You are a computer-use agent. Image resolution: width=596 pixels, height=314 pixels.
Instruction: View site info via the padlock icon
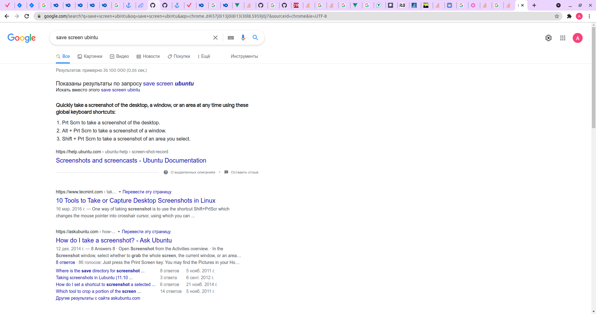(39, 16)
